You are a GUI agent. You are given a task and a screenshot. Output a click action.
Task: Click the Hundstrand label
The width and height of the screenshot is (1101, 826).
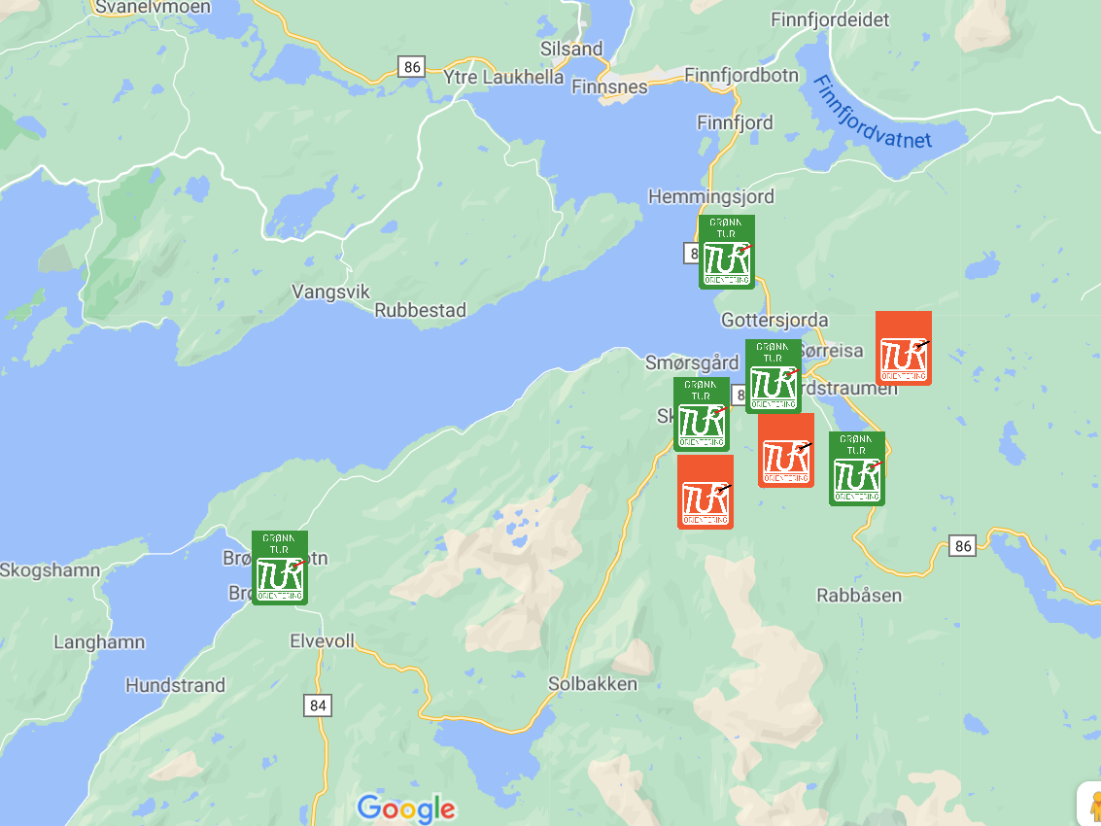click(176, 685)
